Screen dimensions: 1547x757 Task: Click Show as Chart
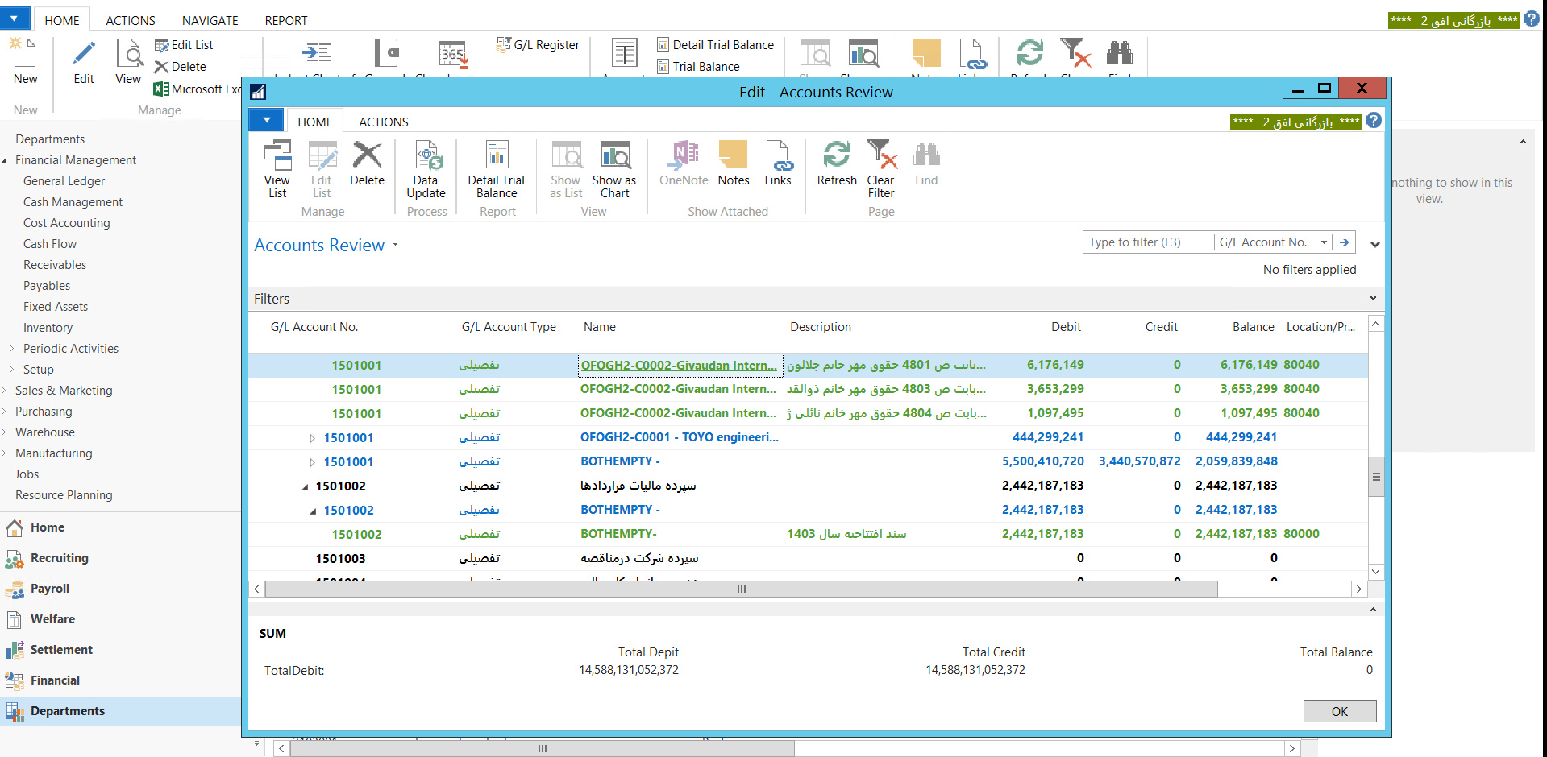tap(614, 168)
